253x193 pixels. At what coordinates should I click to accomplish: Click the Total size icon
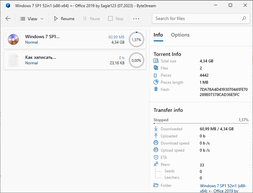coord(156,61)
